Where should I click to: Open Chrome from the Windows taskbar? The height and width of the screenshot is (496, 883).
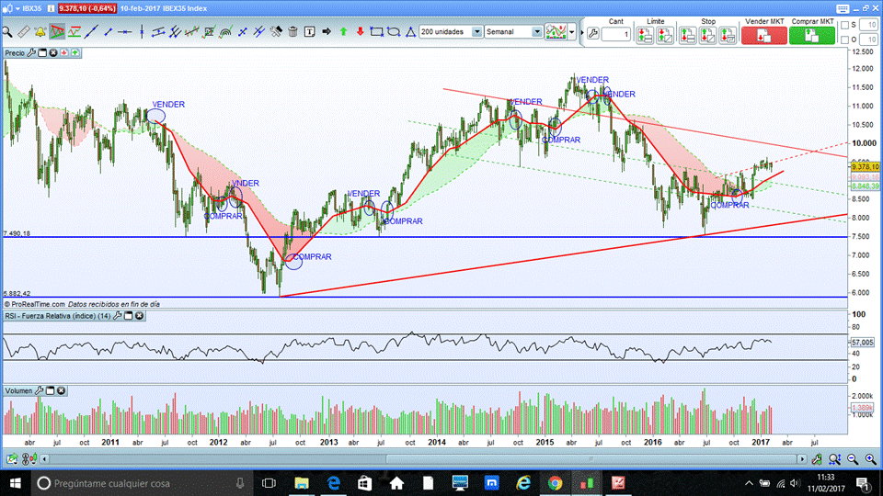(555, 482)
